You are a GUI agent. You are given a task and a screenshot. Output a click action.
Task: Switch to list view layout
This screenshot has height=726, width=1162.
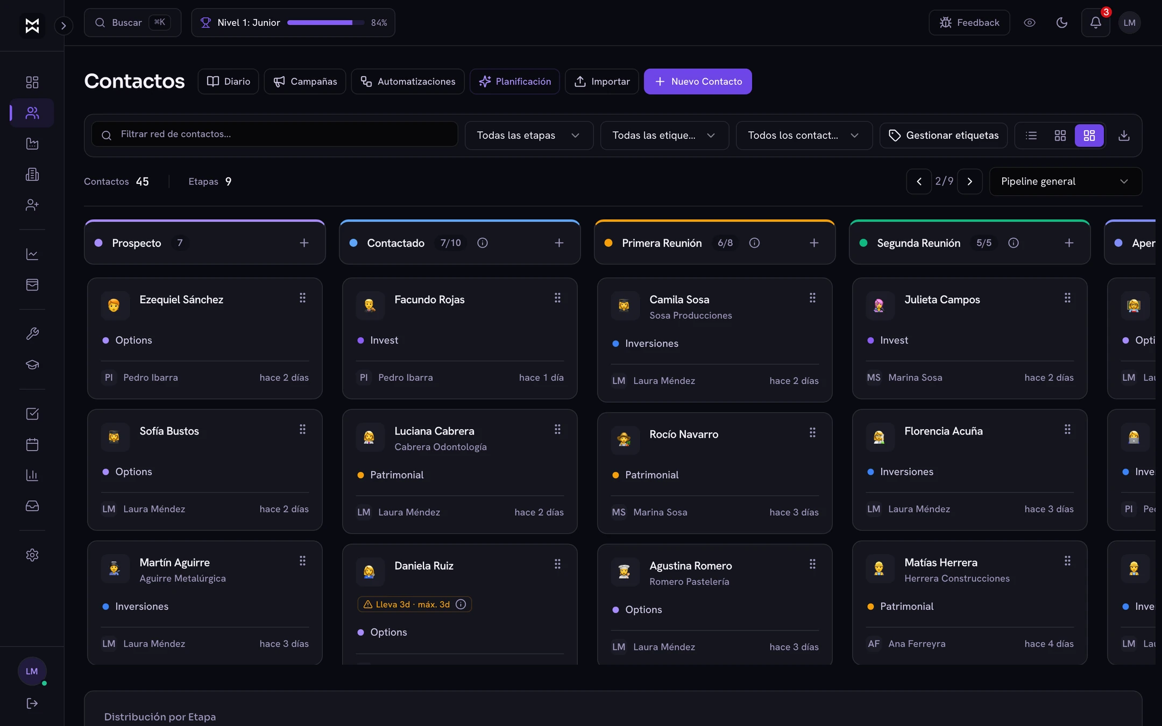(x=1031, y=136)
